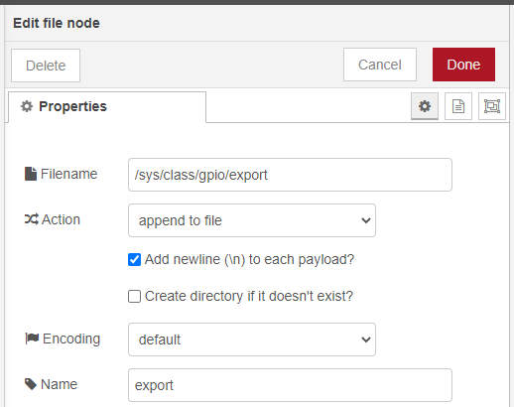Open node appearance settings icon
Image resolution: width=514 pixels, height=407 pixels.
click(x=492, y=106)
